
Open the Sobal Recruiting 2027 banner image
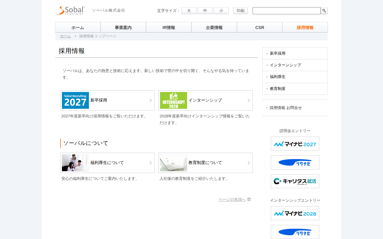(75, 100)
